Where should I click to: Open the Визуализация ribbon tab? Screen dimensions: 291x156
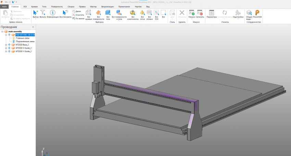[107, 6]
